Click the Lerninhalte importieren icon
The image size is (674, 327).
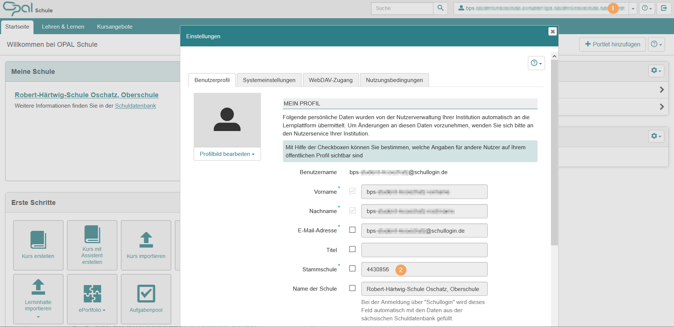[38, 287]
